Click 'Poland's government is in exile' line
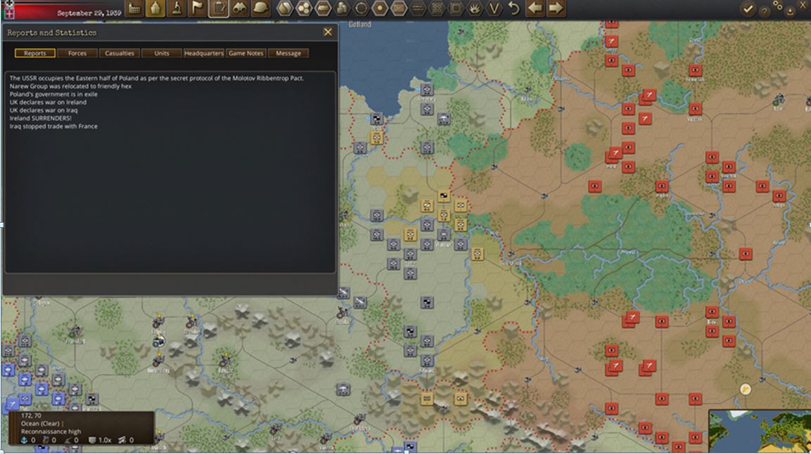 pyautogui.click(x=53, y=94)
